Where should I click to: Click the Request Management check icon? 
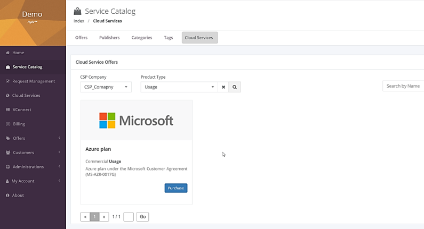tap(7, 81)
